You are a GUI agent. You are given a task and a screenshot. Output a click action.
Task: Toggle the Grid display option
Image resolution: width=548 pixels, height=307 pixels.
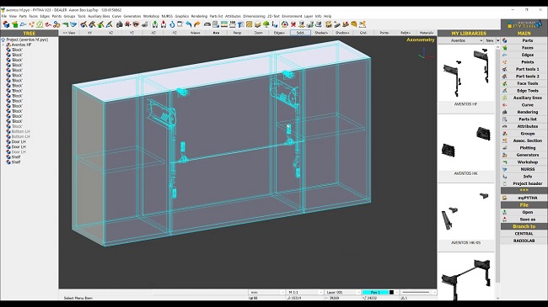pos(363,33)
